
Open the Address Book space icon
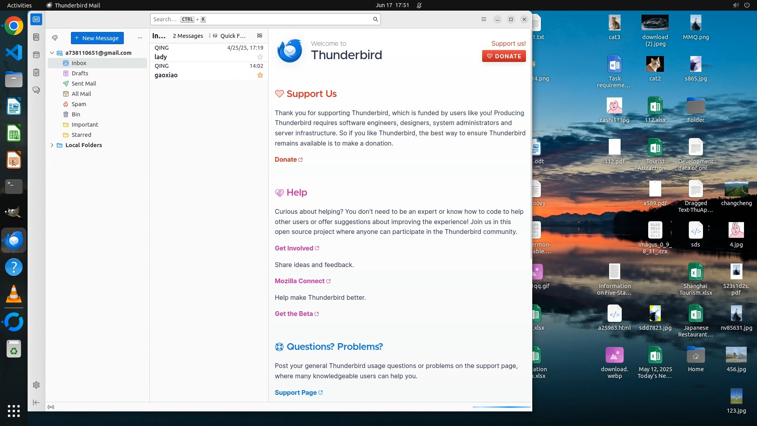[x=36, y=37]
